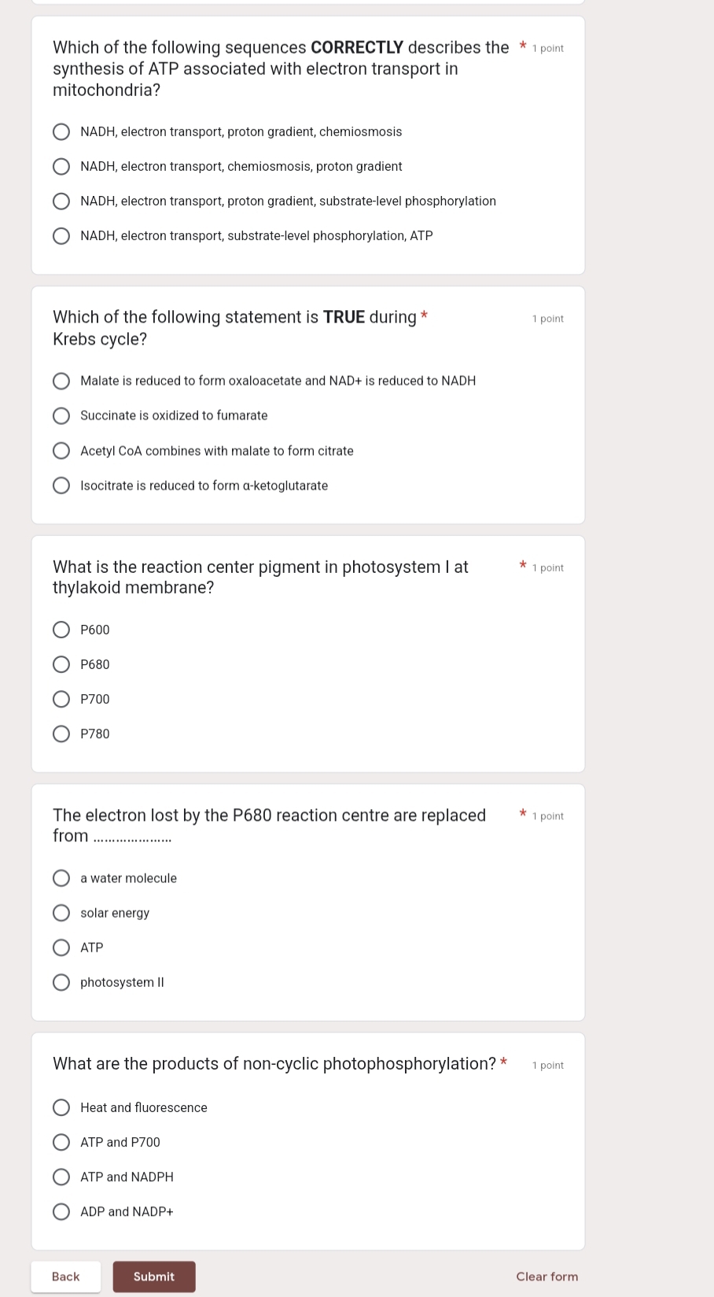Select 'photosystem II' radio button

pyautogui.click(x=61, y=982)
